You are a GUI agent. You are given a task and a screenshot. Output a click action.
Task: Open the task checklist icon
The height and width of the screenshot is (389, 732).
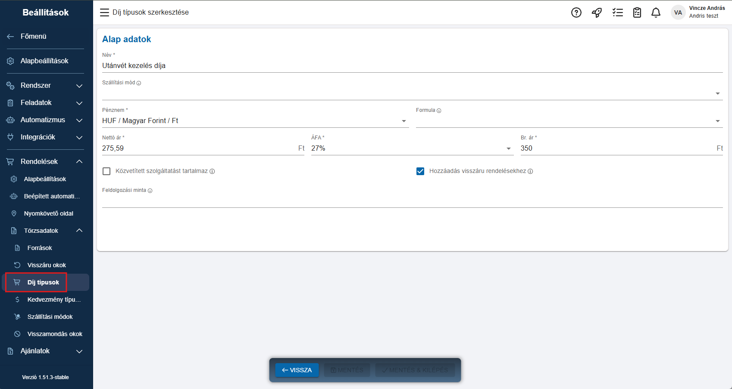tap(617, 12)
